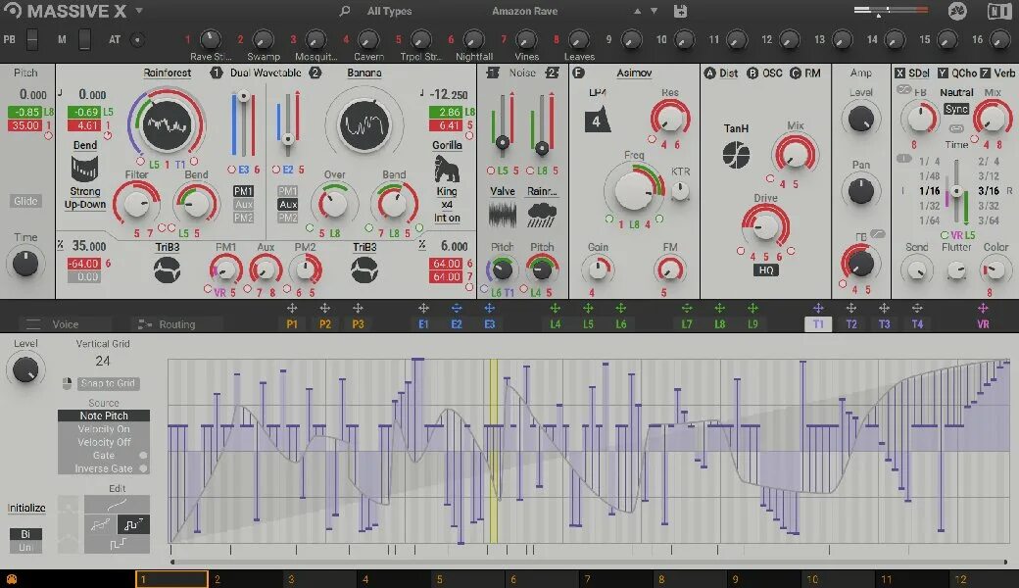This screenshot has width=1019, height=588.
Task: Open the preset menu arrow beside Massive X
Action: click(x=139, y=11)
